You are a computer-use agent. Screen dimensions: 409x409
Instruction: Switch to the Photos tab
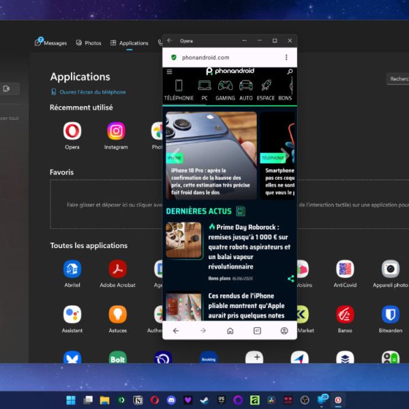click(x=89, y=43)
